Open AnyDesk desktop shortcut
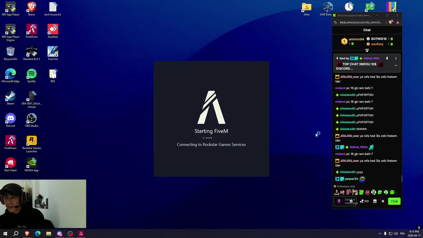This screenshot has width=423, height=238. click(x=53, y=31)
